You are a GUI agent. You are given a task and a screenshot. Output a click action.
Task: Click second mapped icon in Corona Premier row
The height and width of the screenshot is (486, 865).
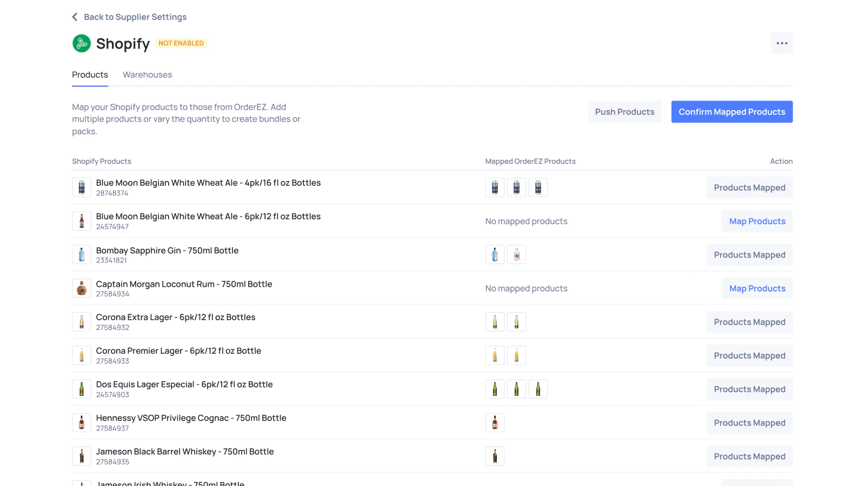coord(516,355)
